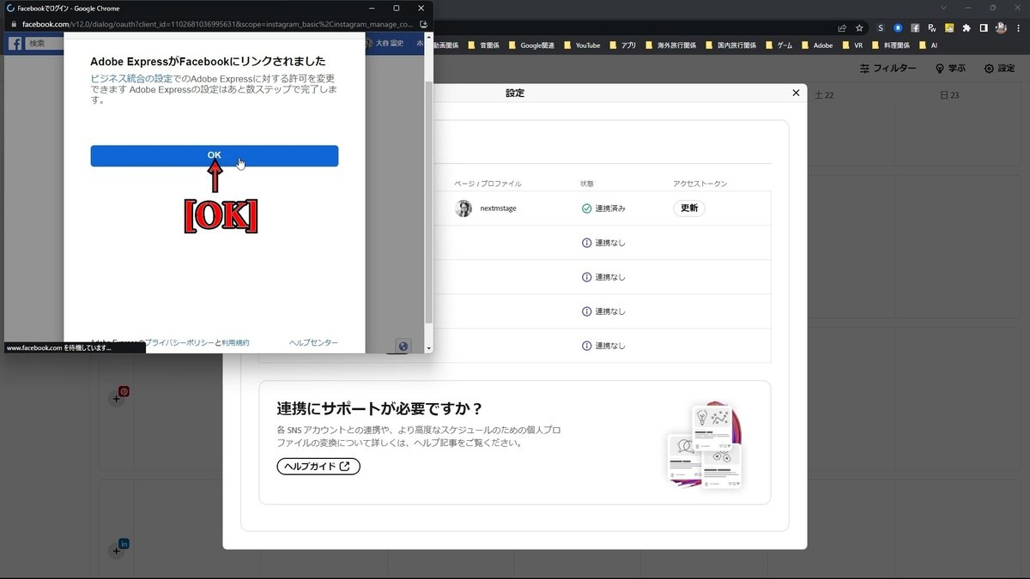Open the Extensions puzzle piece menu
Viewport: 1030px width, 579px height.
pyautogui.click(x=966, y=27)
